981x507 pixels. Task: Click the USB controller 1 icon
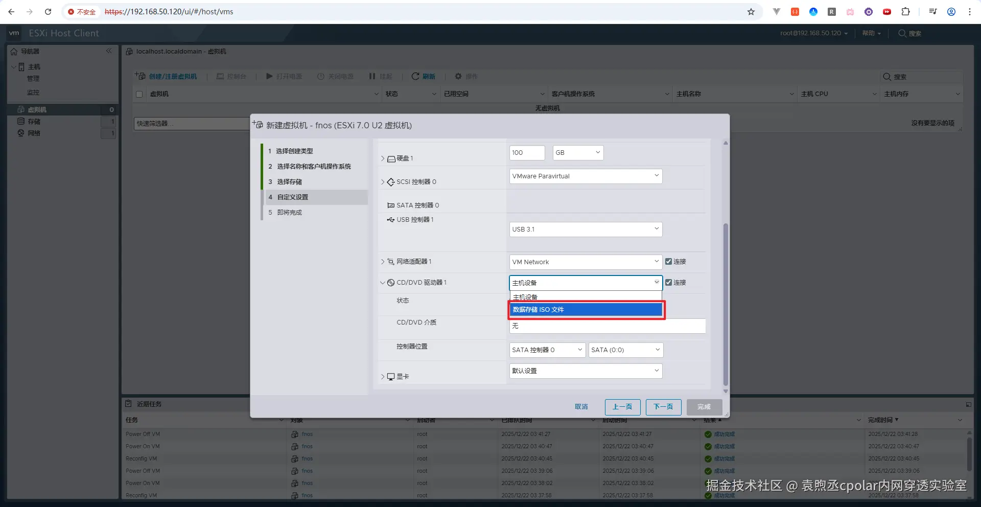pyautogui.click(x=391, y=220)
